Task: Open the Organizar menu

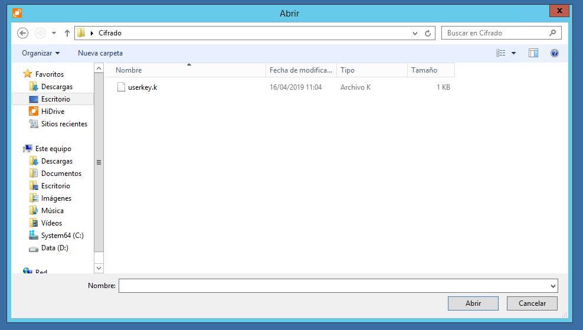Action: 41,53
